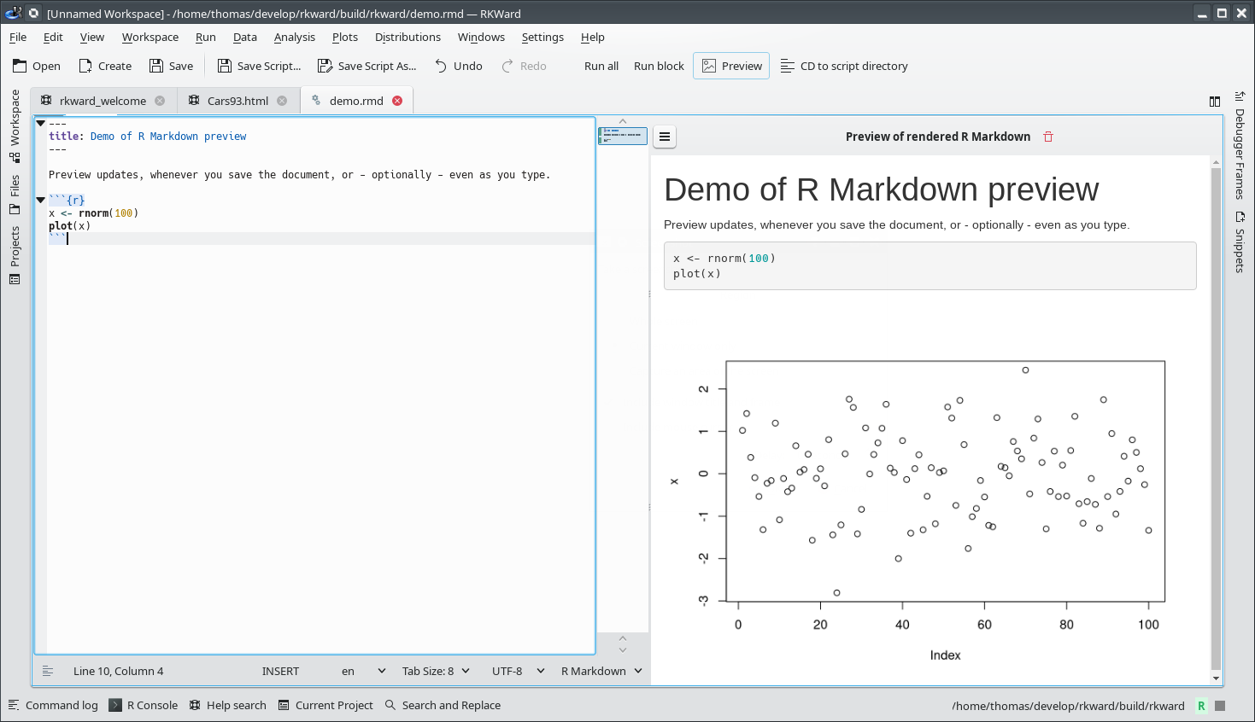This screenshot has width=1255, height=722.
Task: Open the View menu
Action: [92, 37]
